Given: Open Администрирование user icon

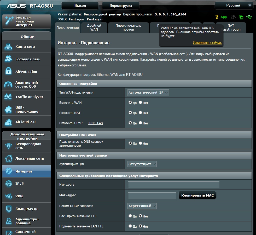Looking at the screenshot, I should click(9, 221).
